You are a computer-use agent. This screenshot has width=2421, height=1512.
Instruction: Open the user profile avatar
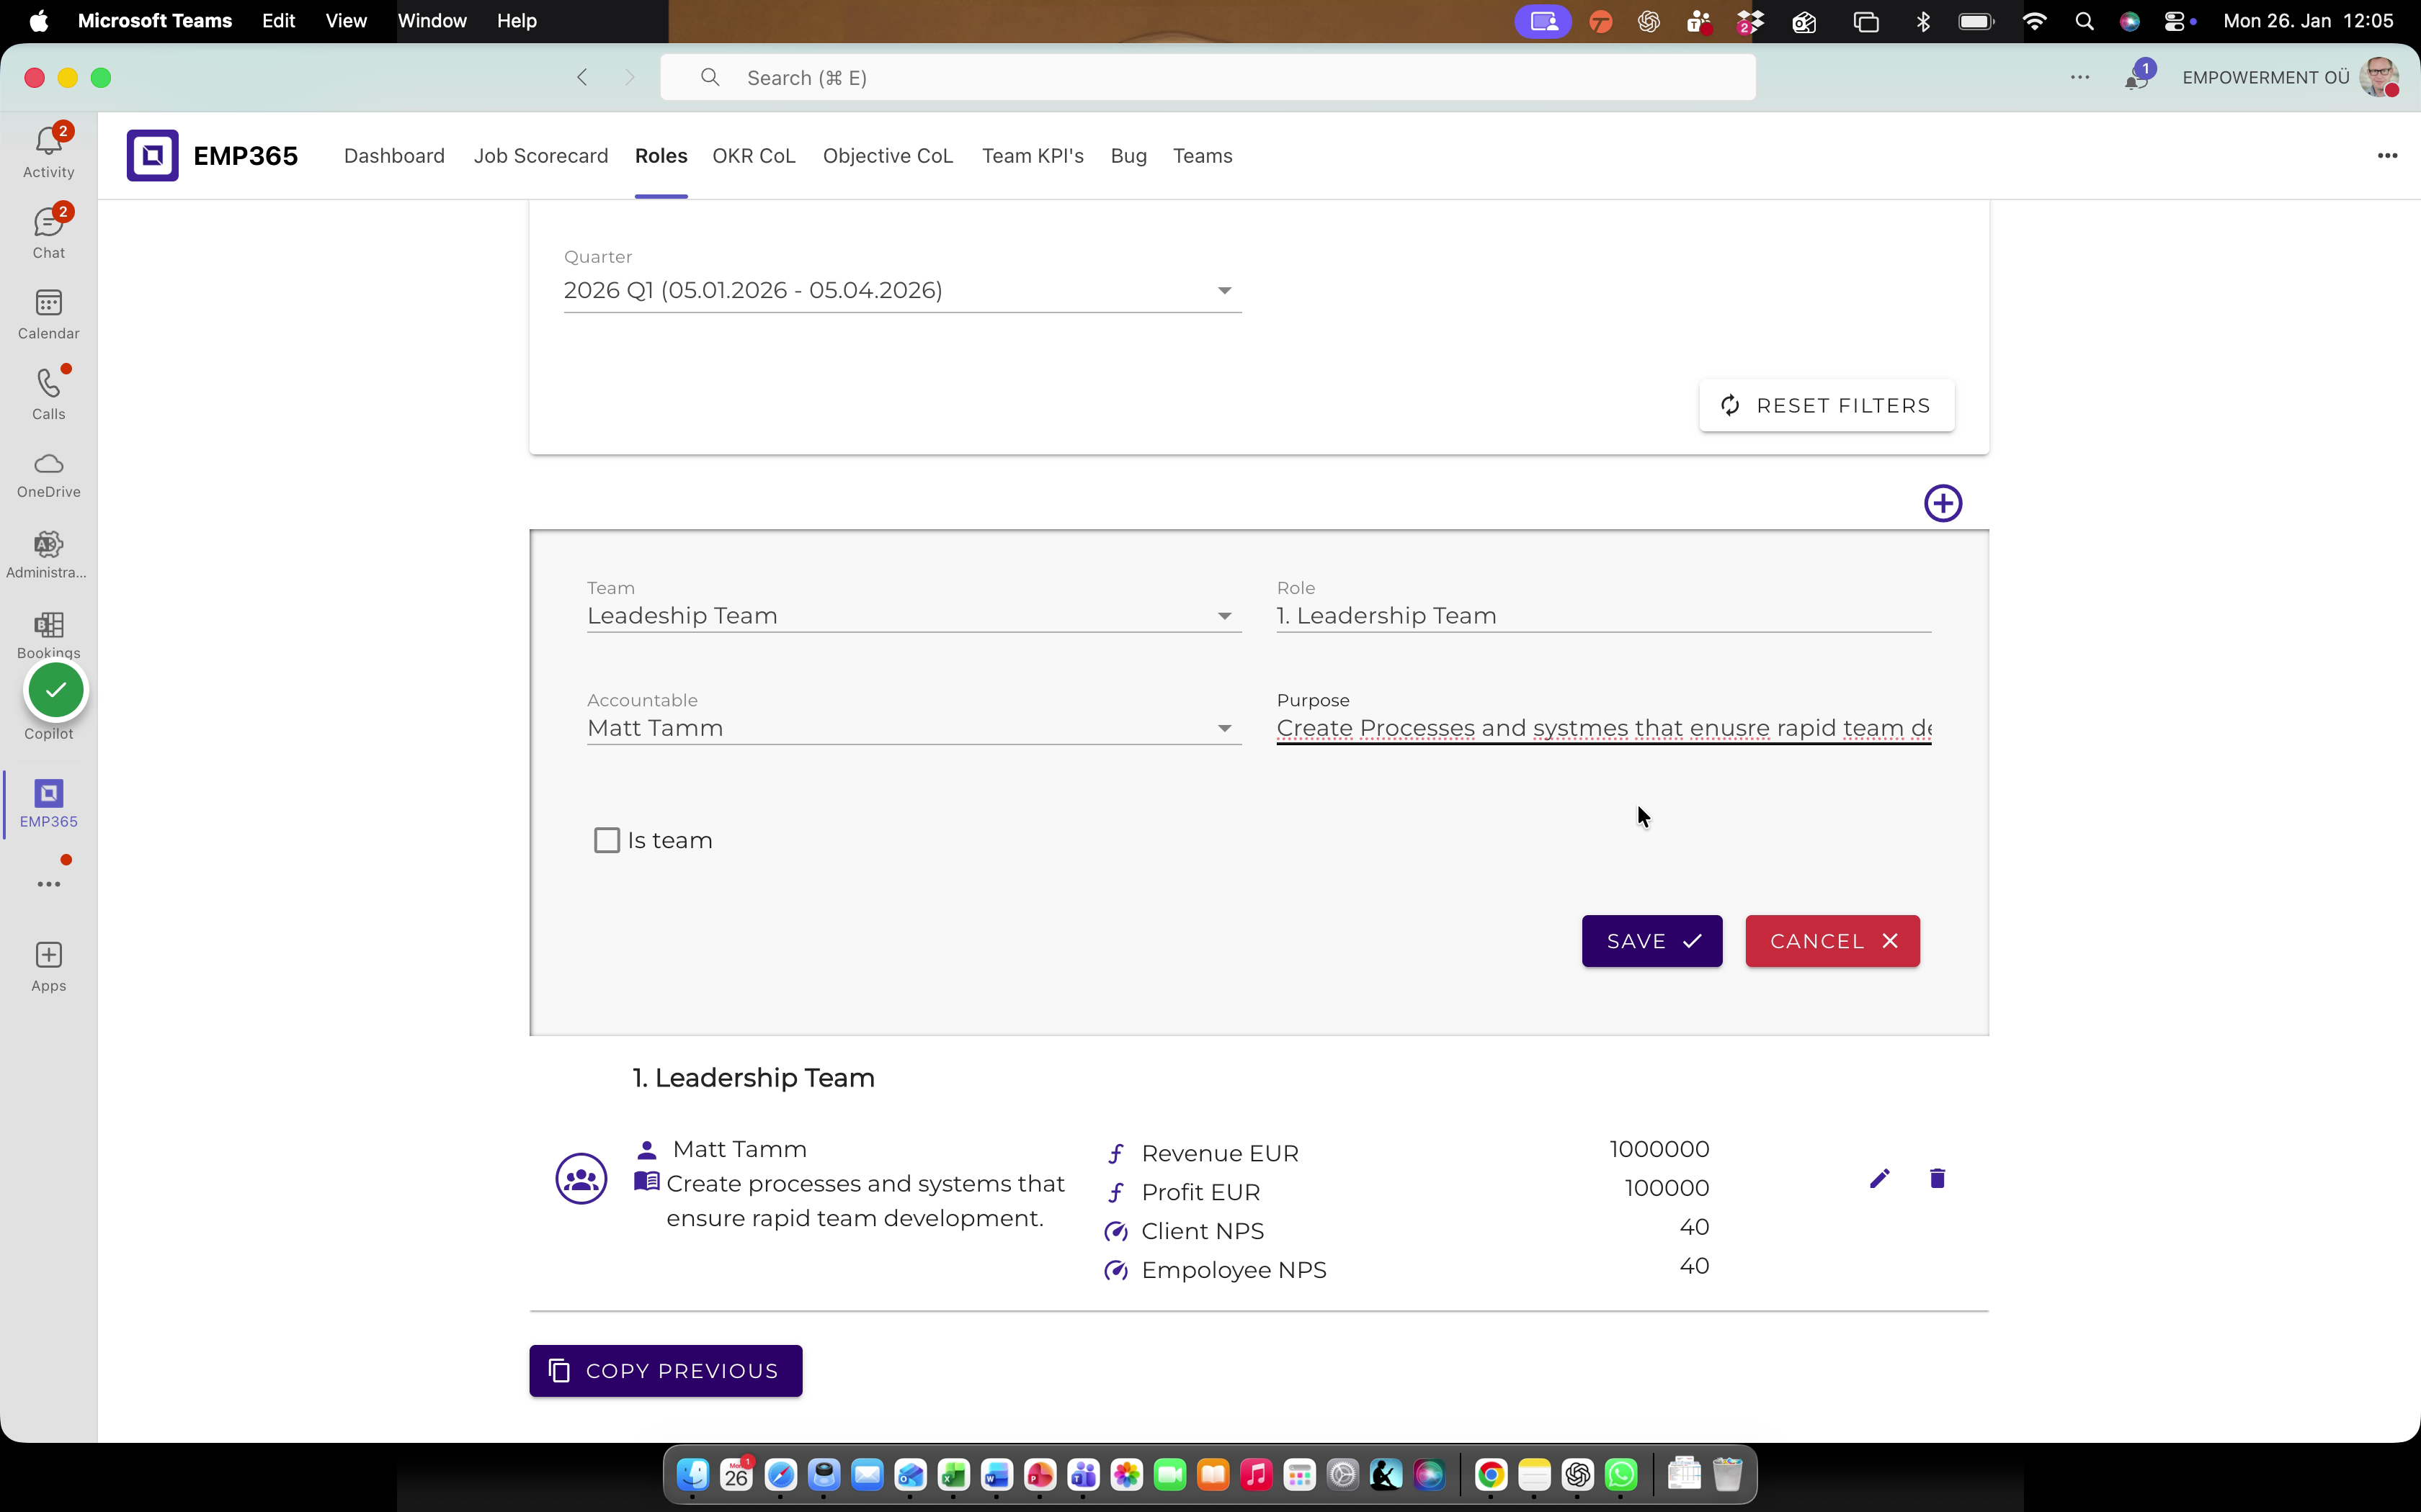click(2379, 78)
